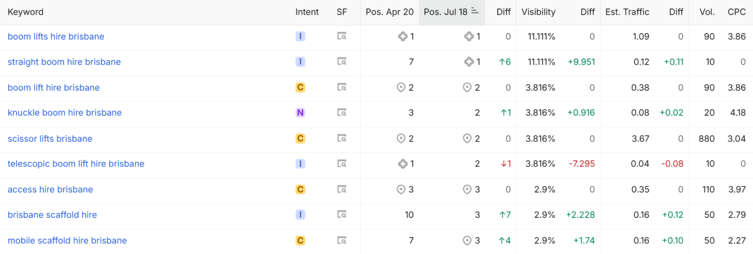Screen dimensions: 753x254
Task: Click the Intent column header
Action: tap(307, 12)
